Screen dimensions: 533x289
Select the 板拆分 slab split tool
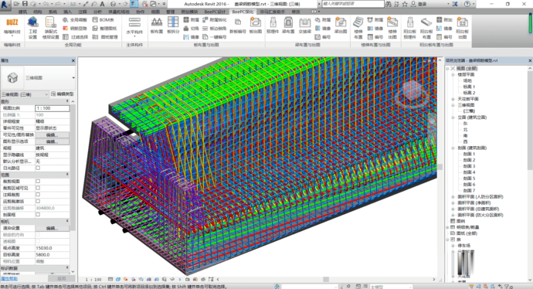tap(173, 25)
